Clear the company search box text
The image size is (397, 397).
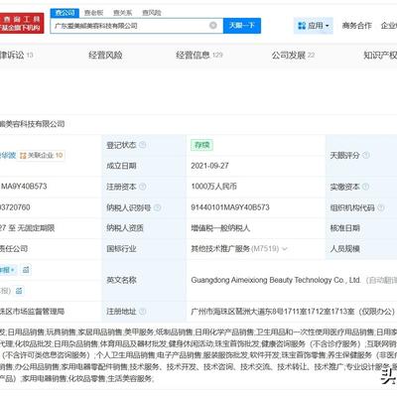pos(213,25)
